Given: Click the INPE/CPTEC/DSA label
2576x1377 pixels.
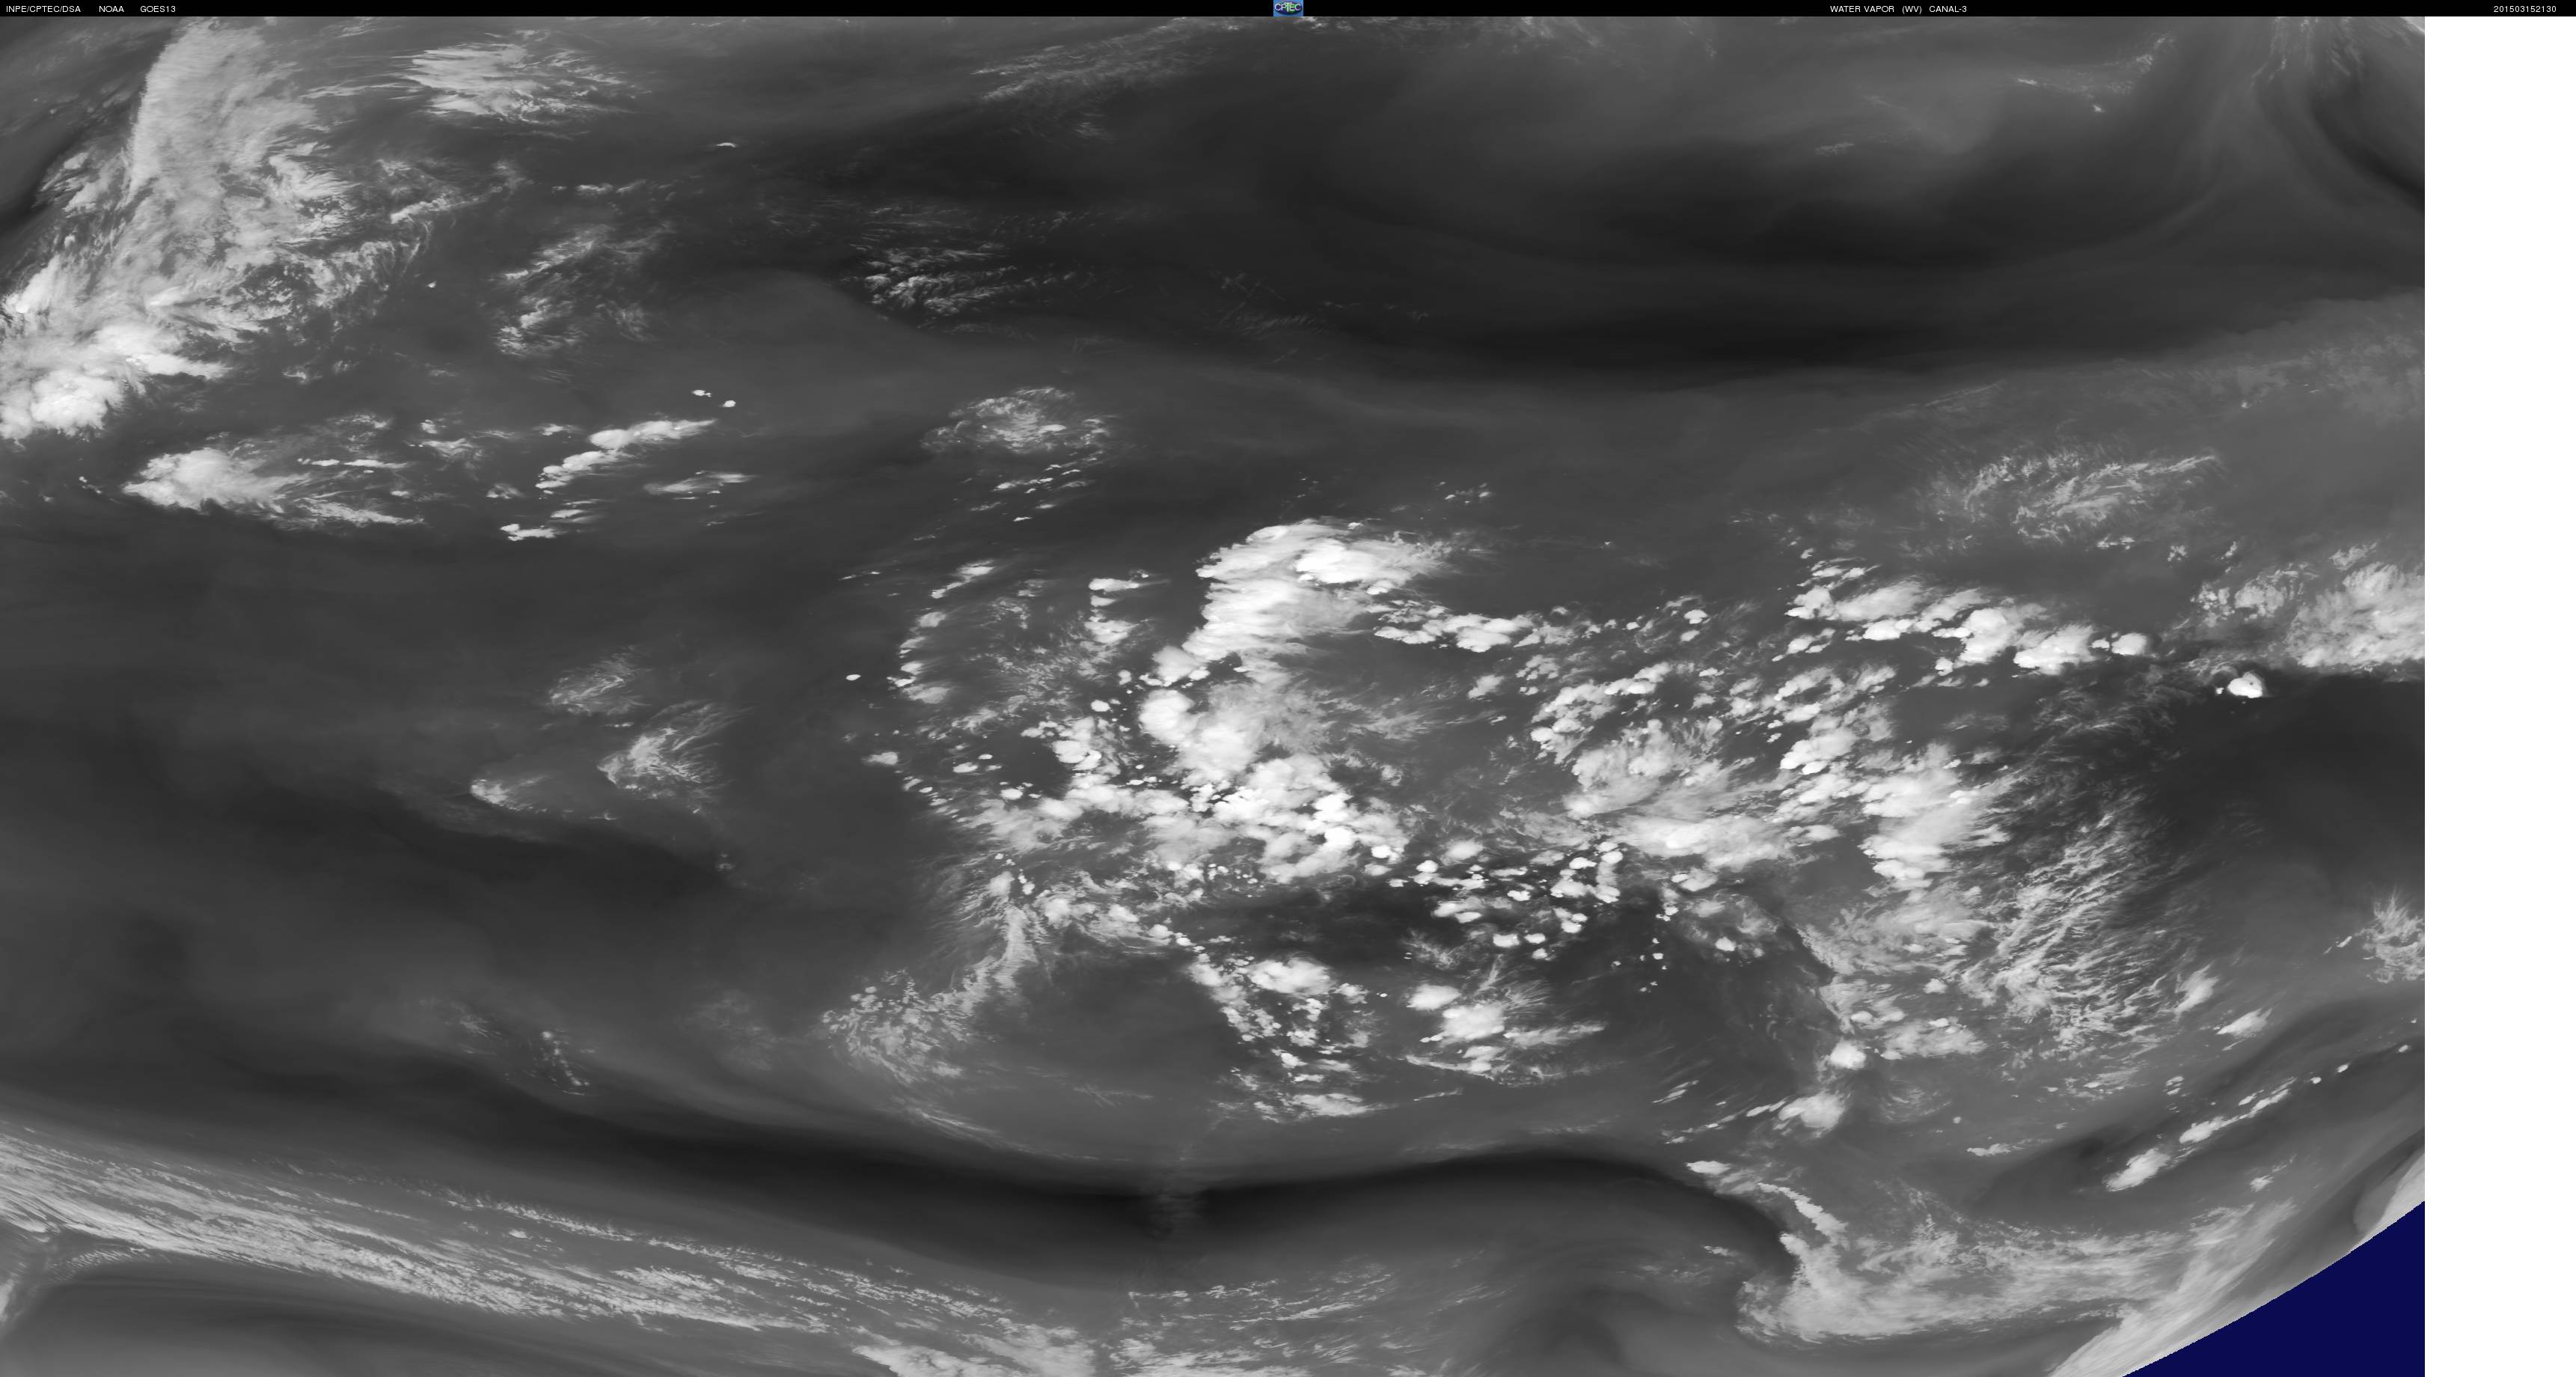Looking at the screenshot, I should coord(43,9).
